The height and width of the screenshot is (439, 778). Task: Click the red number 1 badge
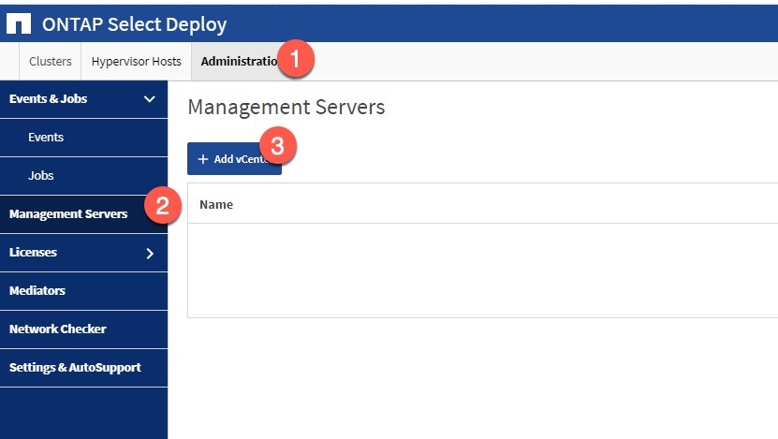[x=297, y=60]
